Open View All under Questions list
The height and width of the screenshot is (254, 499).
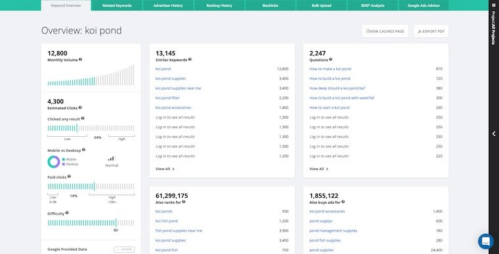click(x=319, y=169)
